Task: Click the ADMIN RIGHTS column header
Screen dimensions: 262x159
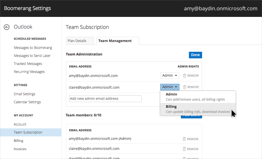Action: tap(188, 67)
